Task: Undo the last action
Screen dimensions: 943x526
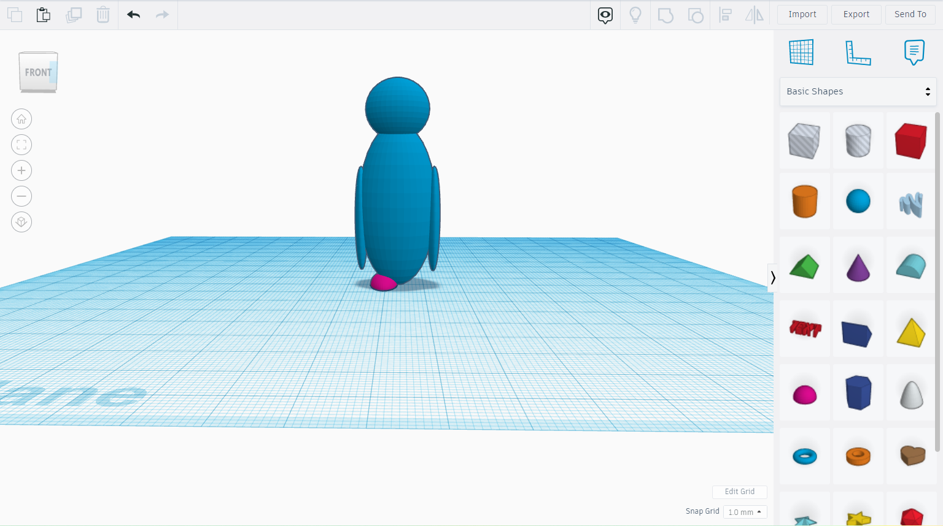Action: click(133, 14)
